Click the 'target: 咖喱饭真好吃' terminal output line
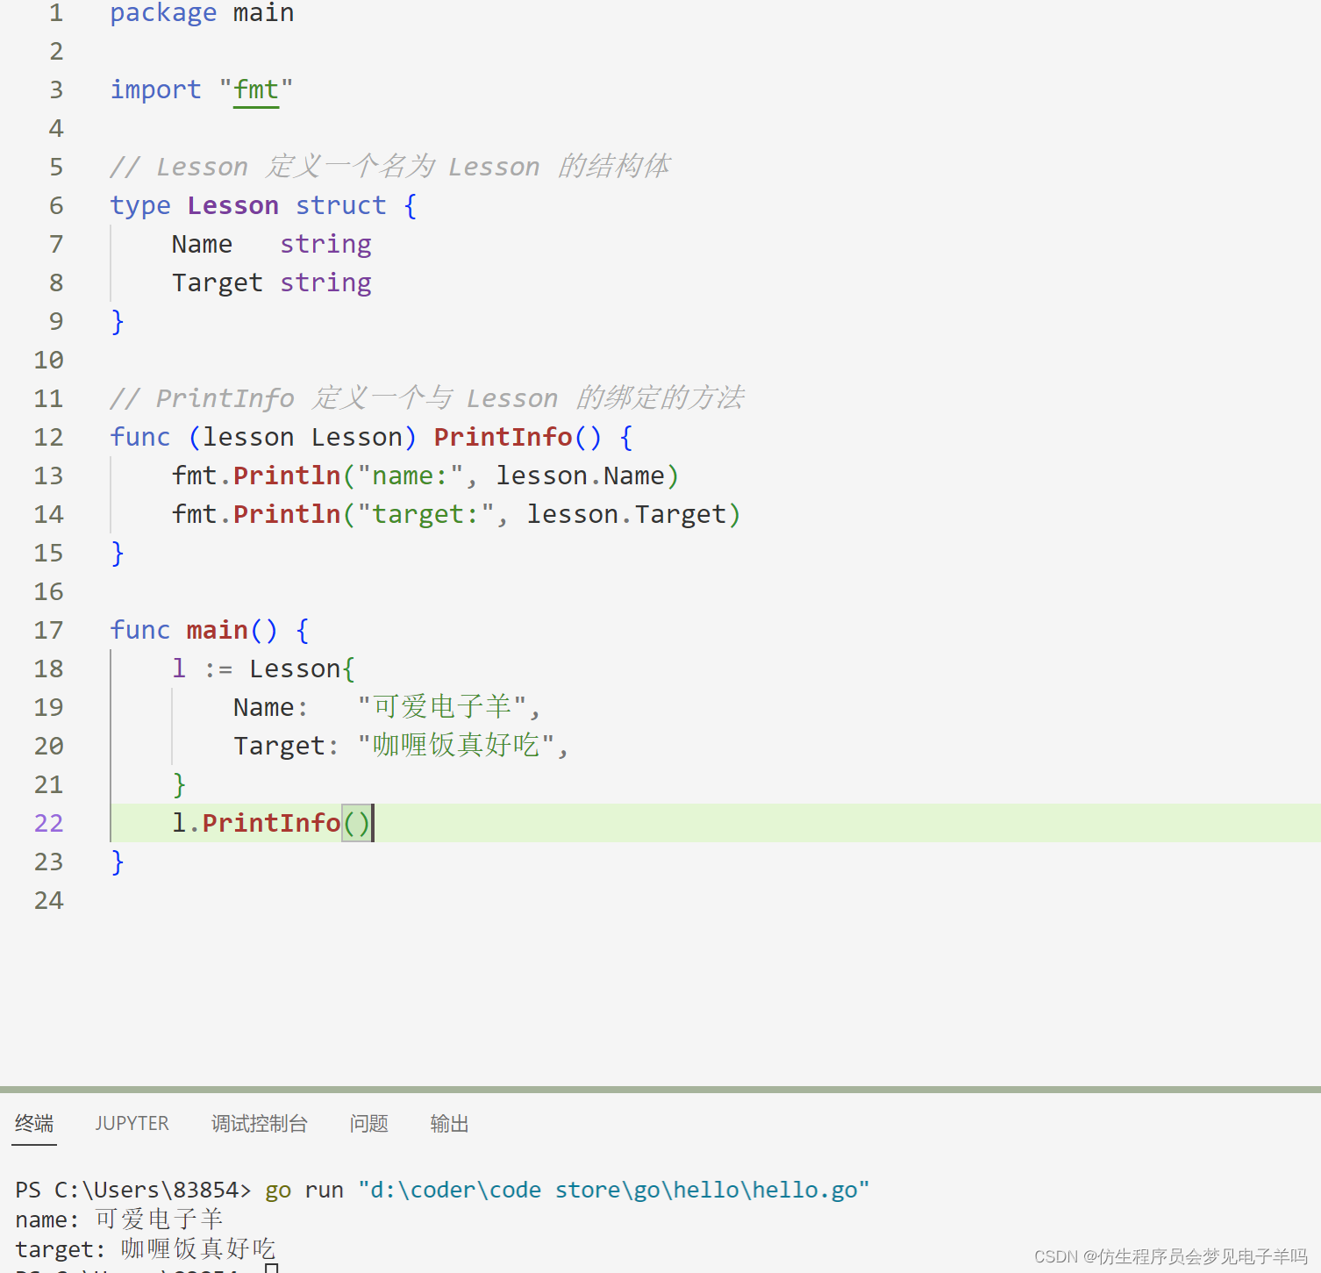The image size is (1321, 1273). (x=146, y=1249)
